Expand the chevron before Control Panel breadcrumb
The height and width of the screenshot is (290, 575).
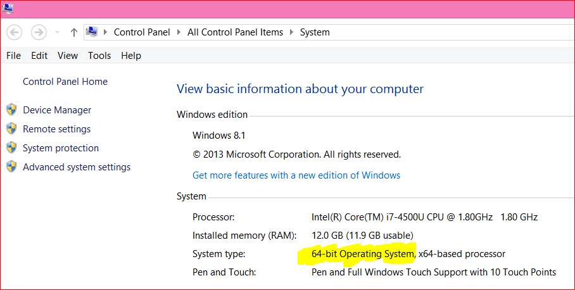tap(106, 32)
